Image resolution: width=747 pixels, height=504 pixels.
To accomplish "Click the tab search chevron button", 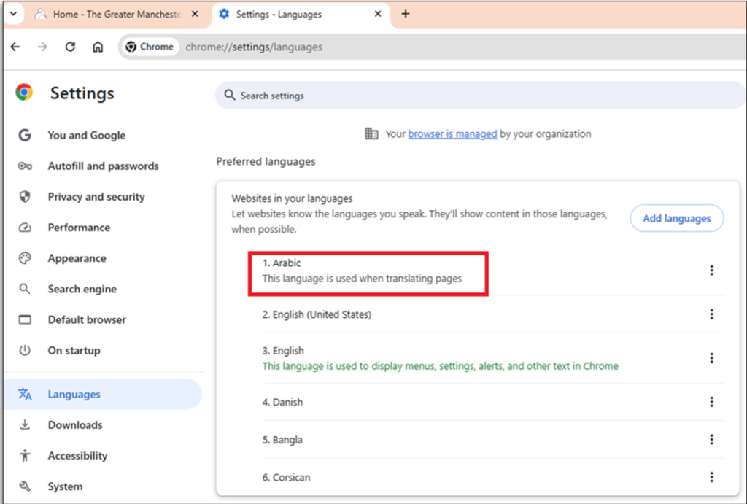I will pyautogui.click(x=12, y=14).
